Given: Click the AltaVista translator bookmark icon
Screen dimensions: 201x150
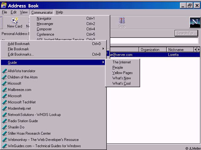Looking at the screenshot, I should 4,71.
